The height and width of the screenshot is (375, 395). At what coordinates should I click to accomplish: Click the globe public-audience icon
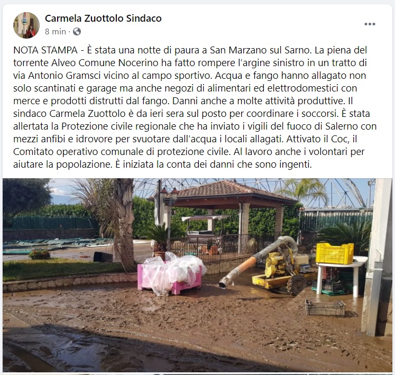pos(77,32)
